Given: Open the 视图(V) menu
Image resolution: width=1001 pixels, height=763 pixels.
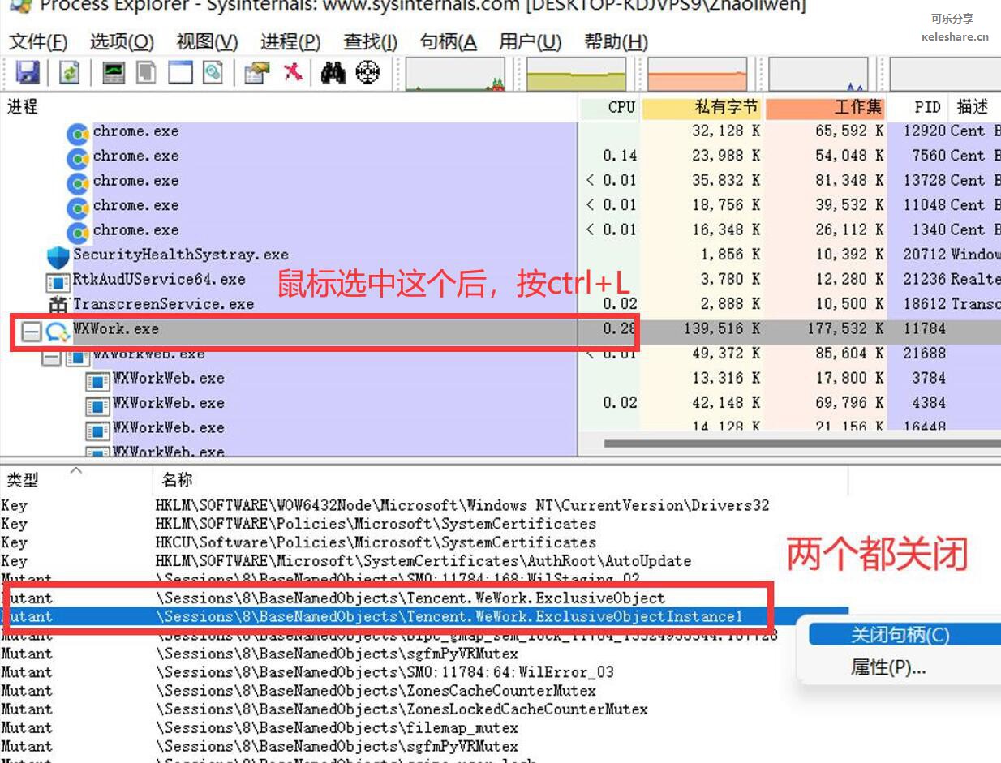Looking at the screenshot, I should click(x=207, y=41).
